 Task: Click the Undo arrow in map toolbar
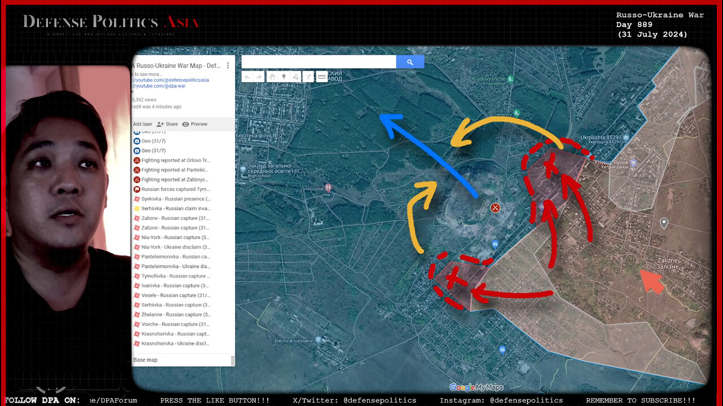click(247, 77)
